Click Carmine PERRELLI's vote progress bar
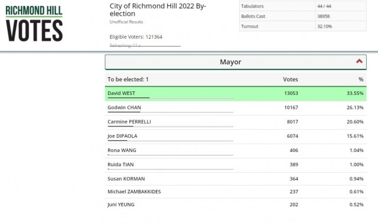Screen dimensions: 378x224 click(x=171, y=126)
